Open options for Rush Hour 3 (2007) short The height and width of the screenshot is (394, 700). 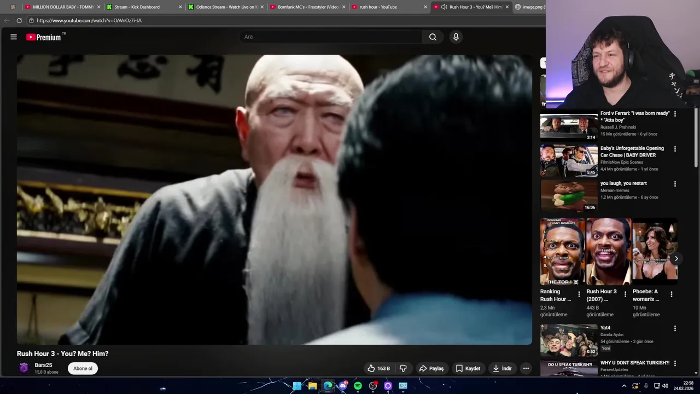click(x=626, y=294)
